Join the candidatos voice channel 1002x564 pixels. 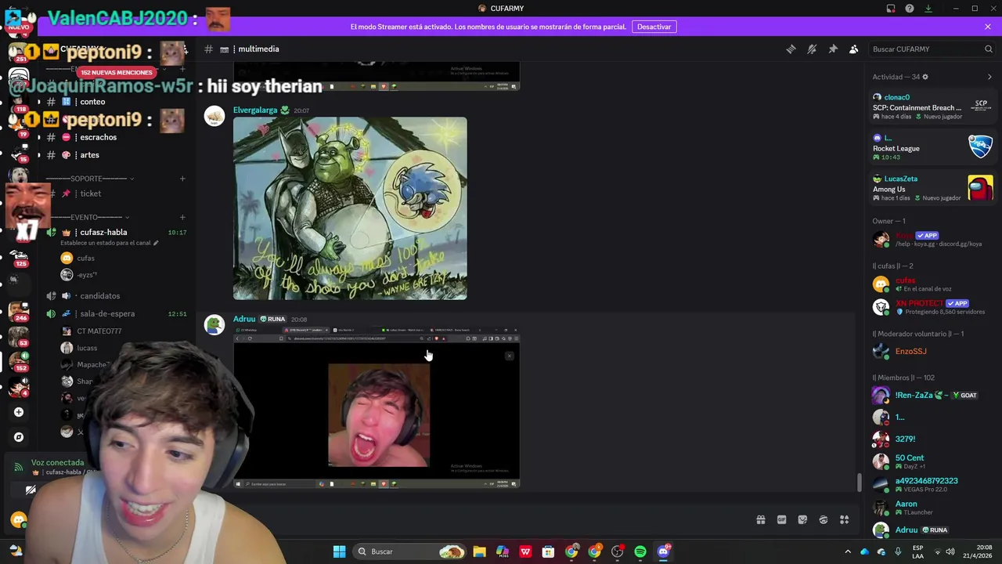pyautogui.click(x=99, y=296)
